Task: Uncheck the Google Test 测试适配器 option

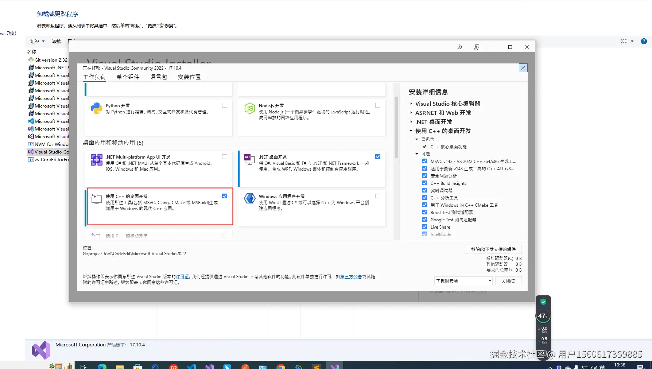Action: [x=424, y=220]
